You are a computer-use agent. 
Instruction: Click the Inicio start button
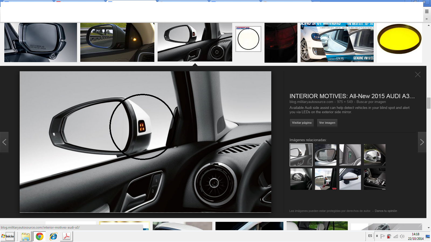pos(8,236)
